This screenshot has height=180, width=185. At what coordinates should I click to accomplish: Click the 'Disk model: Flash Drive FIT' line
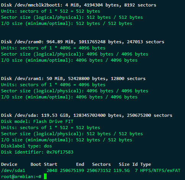37,121
